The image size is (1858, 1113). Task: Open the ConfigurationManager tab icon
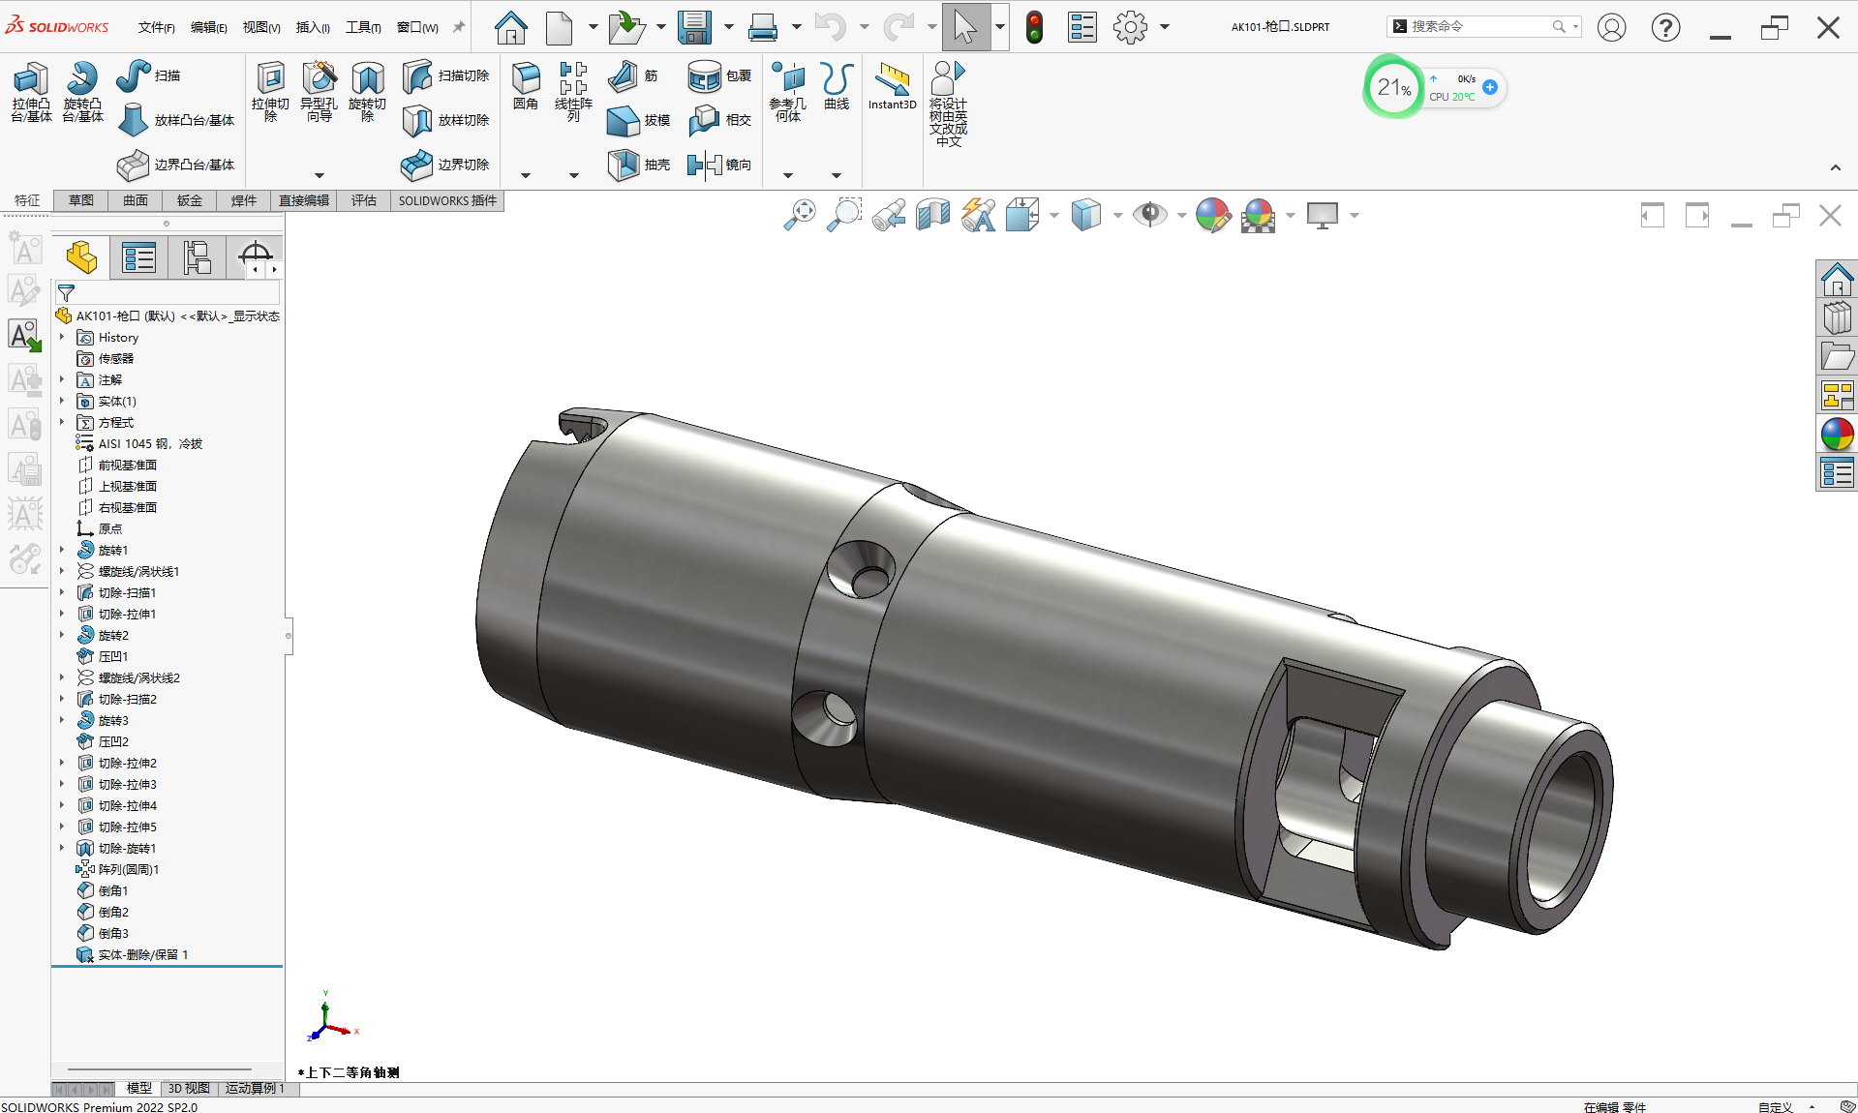197,257
